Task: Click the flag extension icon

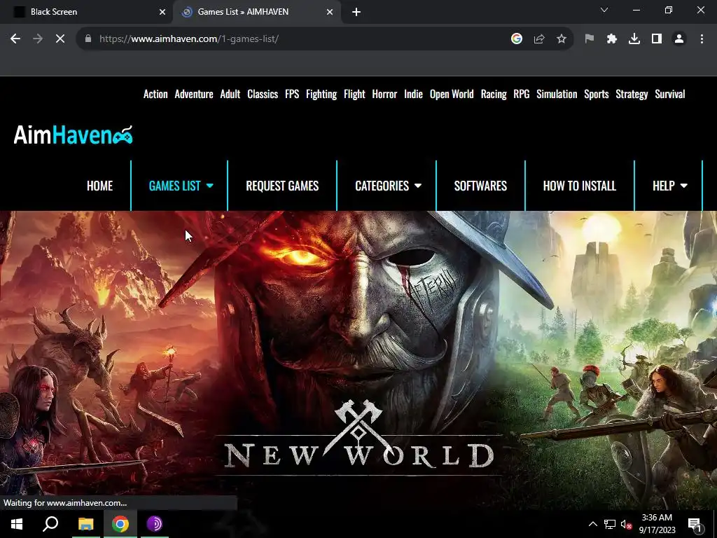Action: [x=590, y=39]
